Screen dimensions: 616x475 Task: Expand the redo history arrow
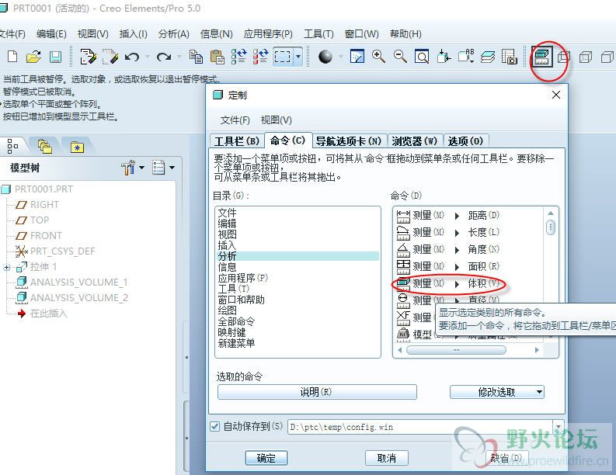(179, 57)
